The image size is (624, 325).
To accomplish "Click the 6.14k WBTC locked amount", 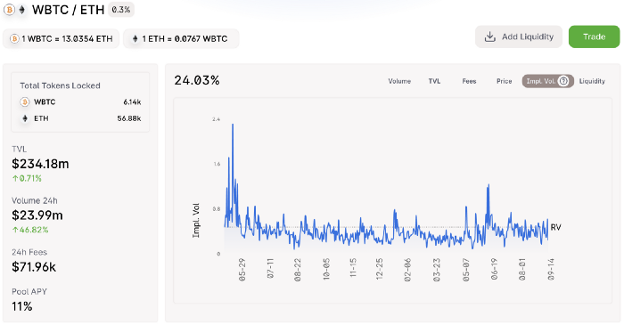I will (x=132, y=102).
